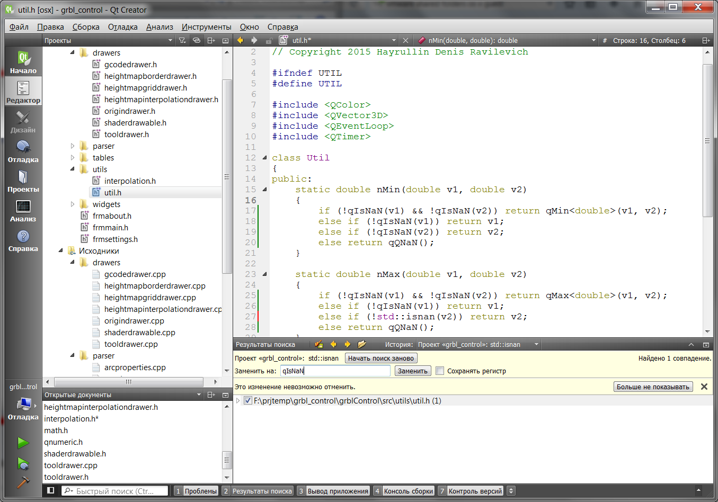Image resolution: width=718 pixels, height=502 pixels.
Task: Toggle the left sidebar visibility
Action: click(x=50, y=490)
